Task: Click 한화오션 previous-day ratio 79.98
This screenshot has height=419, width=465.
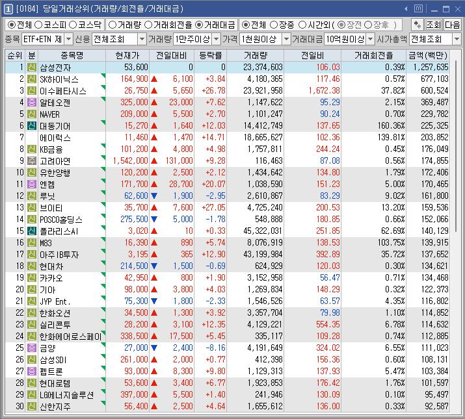Action: click(330, 312)
